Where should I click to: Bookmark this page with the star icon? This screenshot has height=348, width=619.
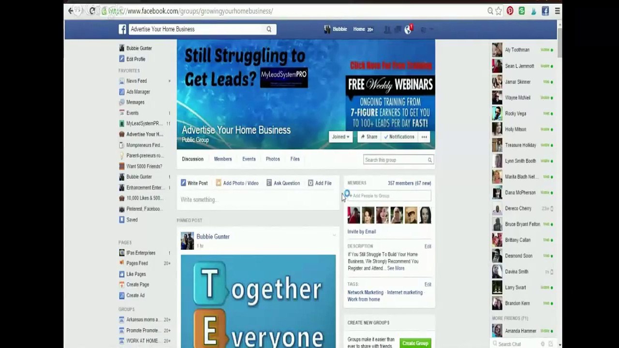point(499,11)
